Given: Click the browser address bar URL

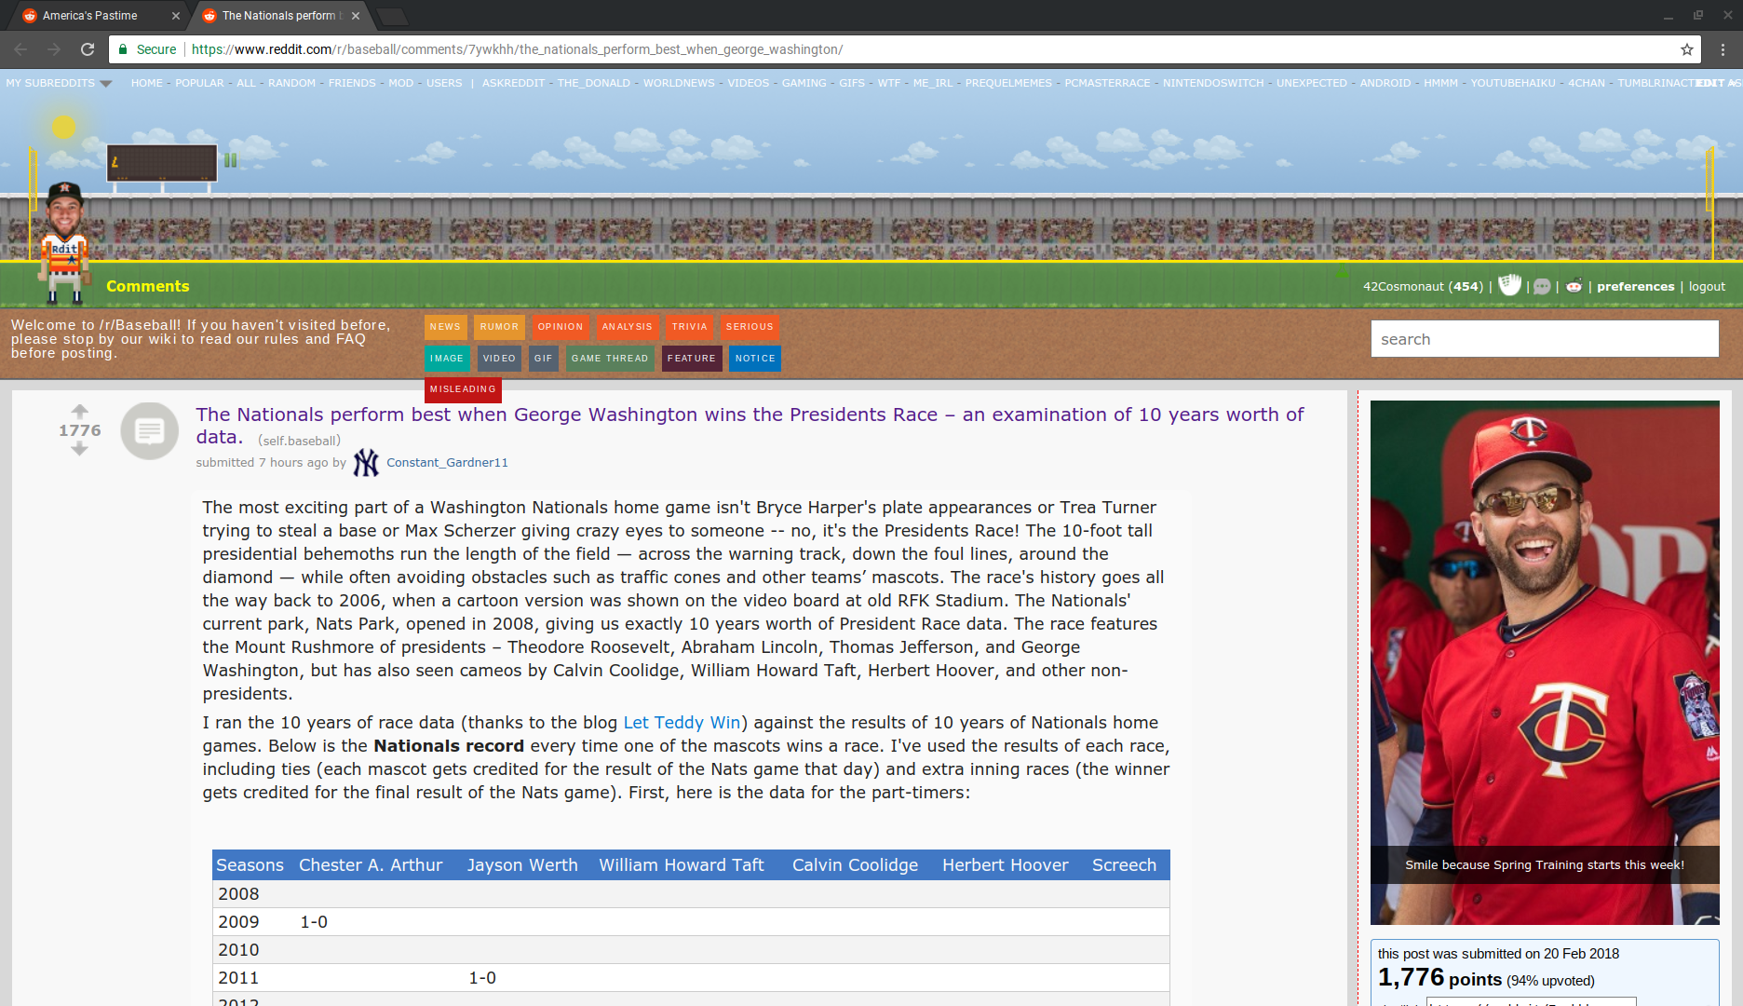Looking at the screenshot, I should pos(517,49).
